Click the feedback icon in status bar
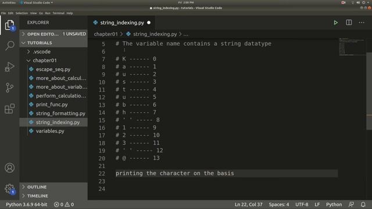The height and width of the screenshot is (209, 372). pyautogui.click(x=351, y=204)
